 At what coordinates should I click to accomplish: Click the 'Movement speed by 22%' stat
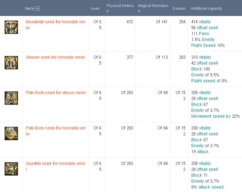(215, 116)
